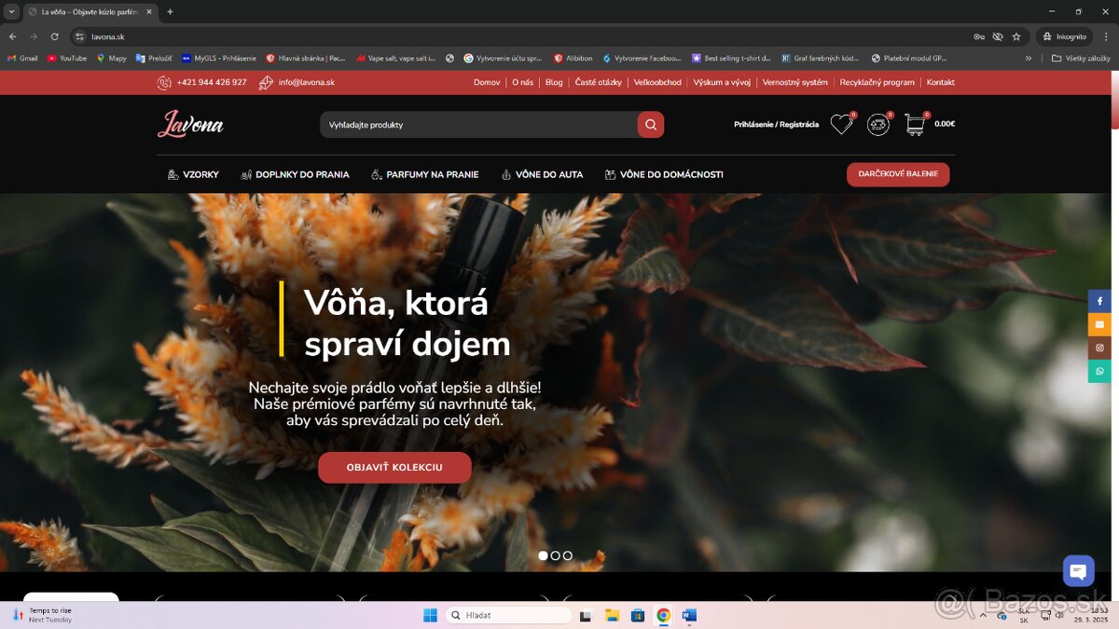Select the second slide indicator dot
This screenshot has height=629, width=1119.
click(x=556, y=555)
